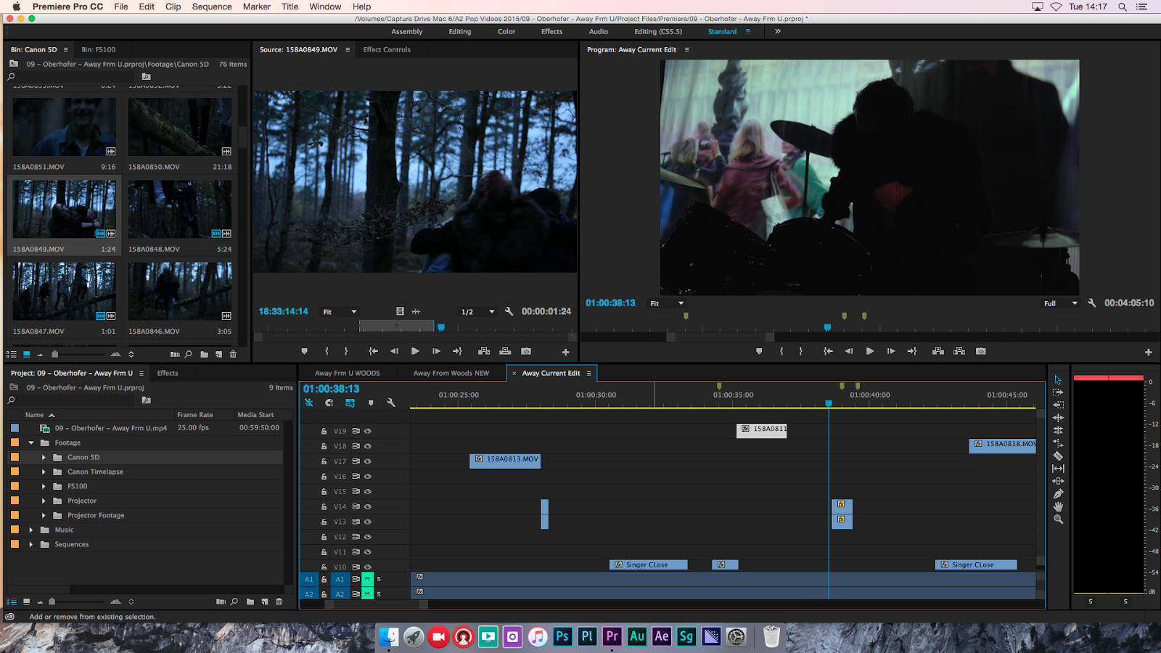Switch to Effect Controls tab
Image resolution: width=1161 pixels, height=653 pixels.
[387, 49]
